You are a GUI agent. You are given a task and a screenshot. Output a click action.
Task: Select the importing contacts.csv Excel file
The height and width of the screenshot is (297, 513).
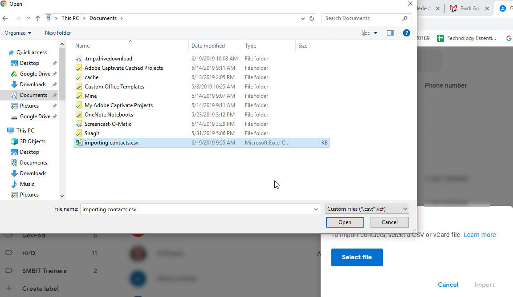(x=112, y=142)
